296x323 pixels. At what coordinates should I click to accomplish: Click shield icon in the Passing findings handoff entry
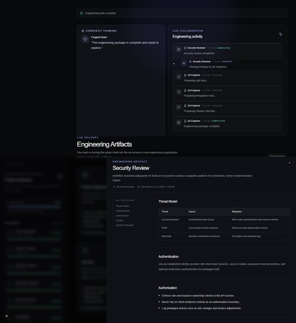pyautogui.click(x=190, y=61)
